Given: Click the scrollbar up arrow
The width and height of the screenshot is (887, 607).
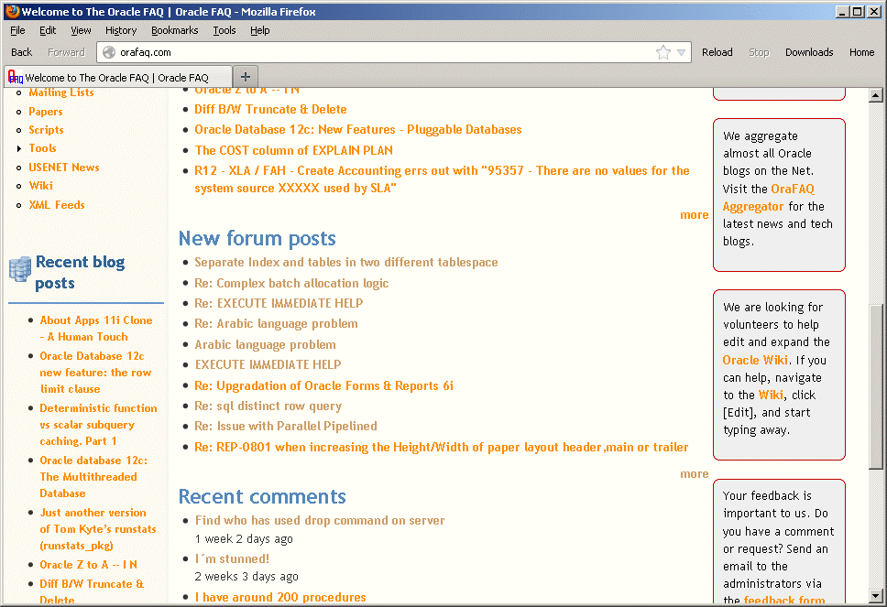Looking at the screenshot, I should pyautogui.click(x=876, y=95).
